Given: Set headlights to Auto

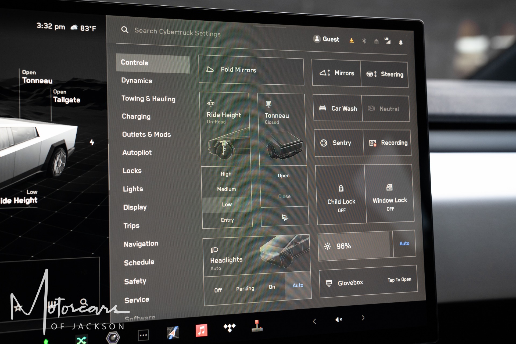Looking at the screenshot, I should coord(298,285).
